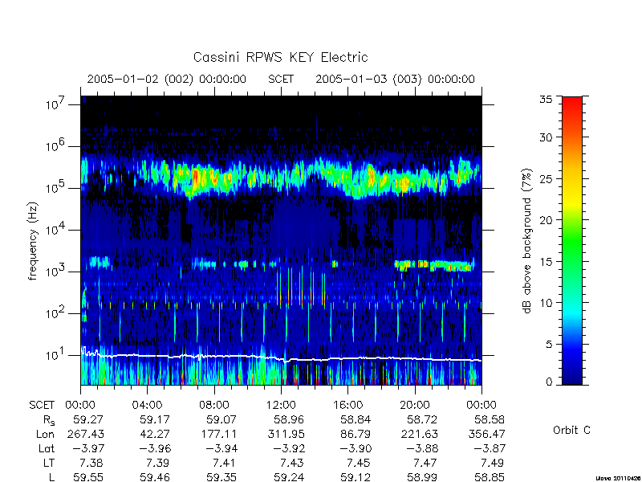Click the Lat value '-3.92'
The height and width of the screenshot is (482, 642).
tap(289, 448)
